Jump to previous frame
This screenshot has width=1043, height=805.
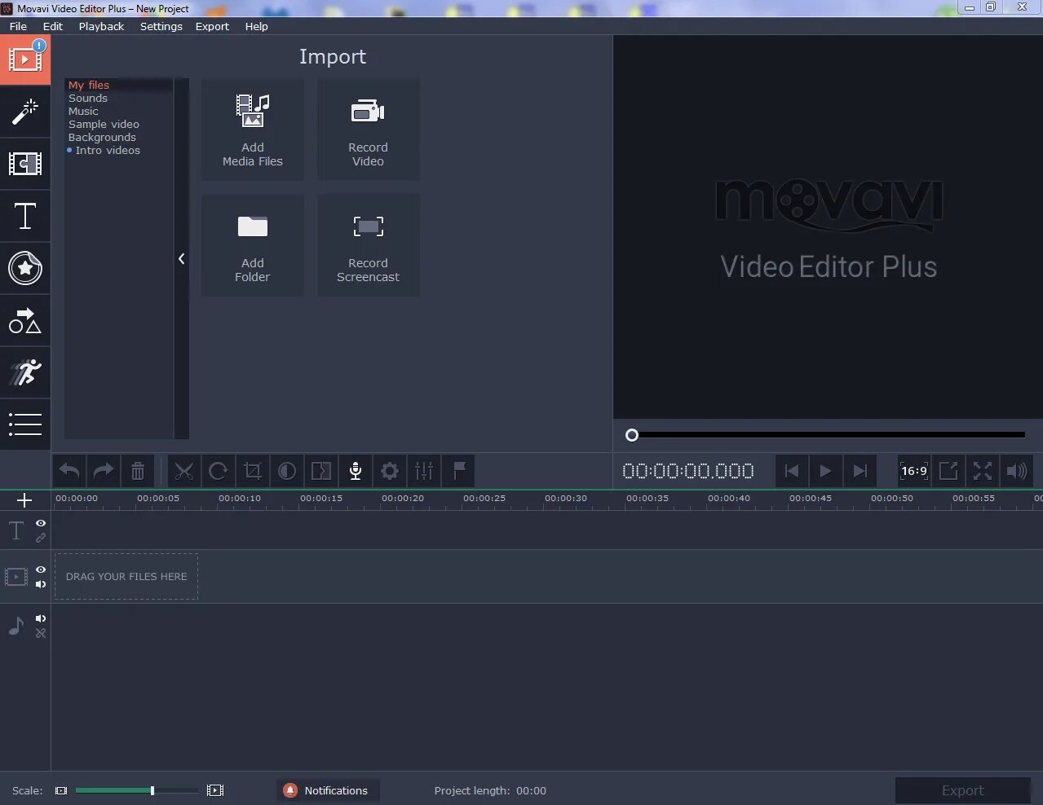click(x=792, y=471)
